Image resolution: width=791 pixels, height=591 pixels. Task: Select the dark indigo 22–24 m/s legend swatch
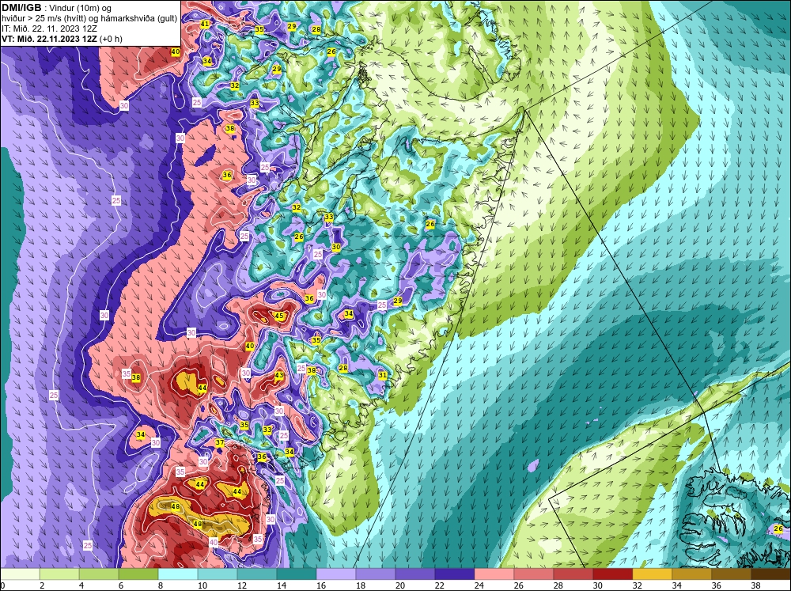[x=455, y=574]
